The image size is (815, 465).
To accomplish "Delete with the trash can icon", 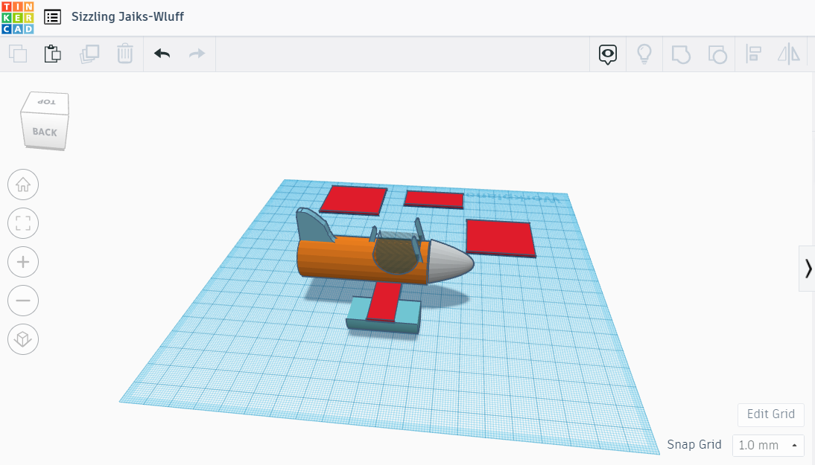I will coord(124,54).
